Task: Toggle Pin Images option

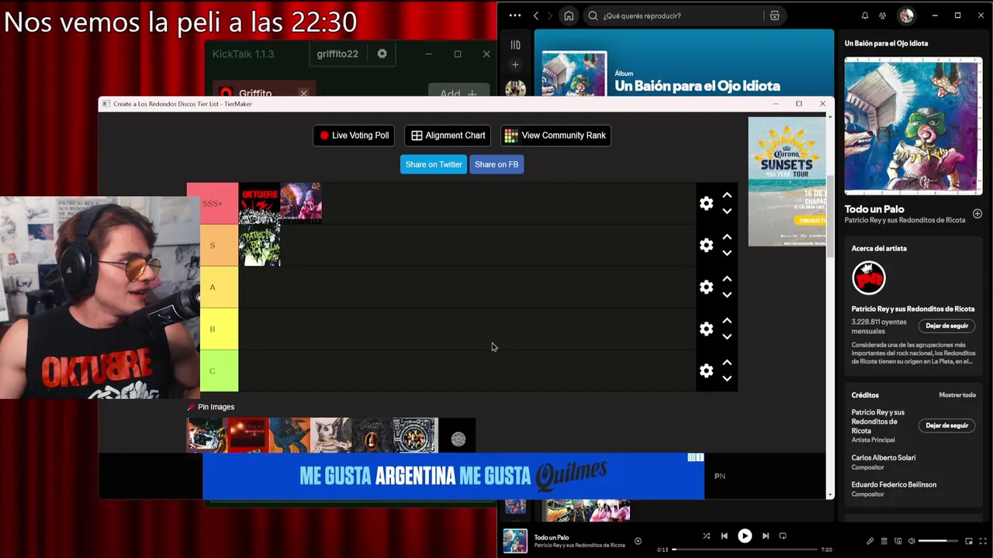Action: pyautogui.click(x=210, y=407)
